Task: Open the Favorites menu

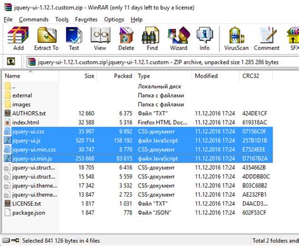Action: pos(86,20)
